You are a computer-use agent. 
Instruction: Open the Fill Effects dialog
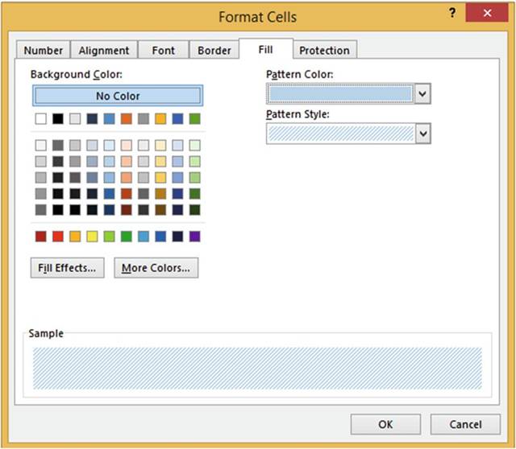click(67, 268)
